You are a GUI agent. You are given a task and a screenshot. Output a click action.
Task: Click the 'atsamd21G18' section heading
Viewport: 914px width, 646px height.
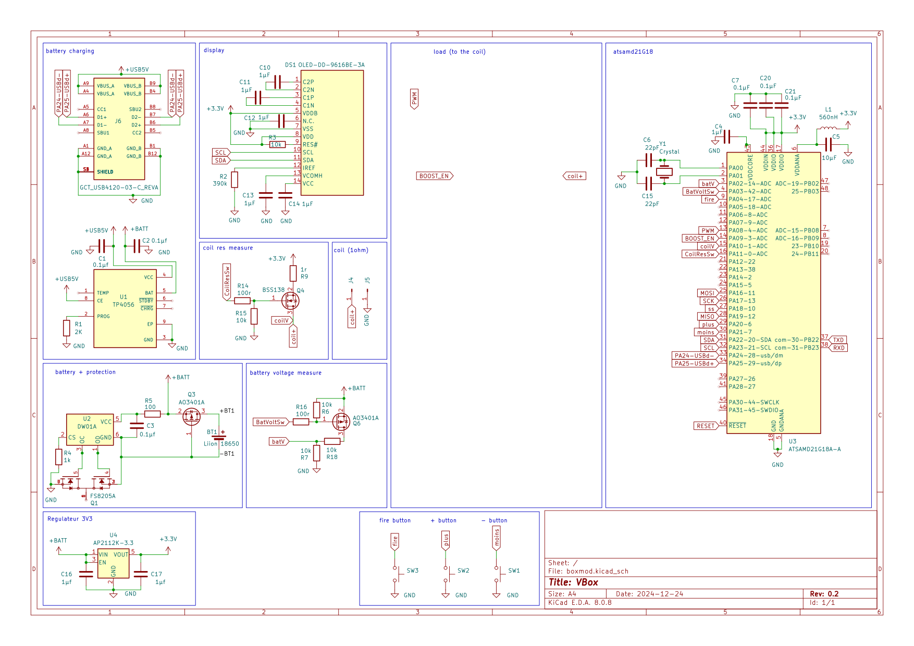click(633, 52)
